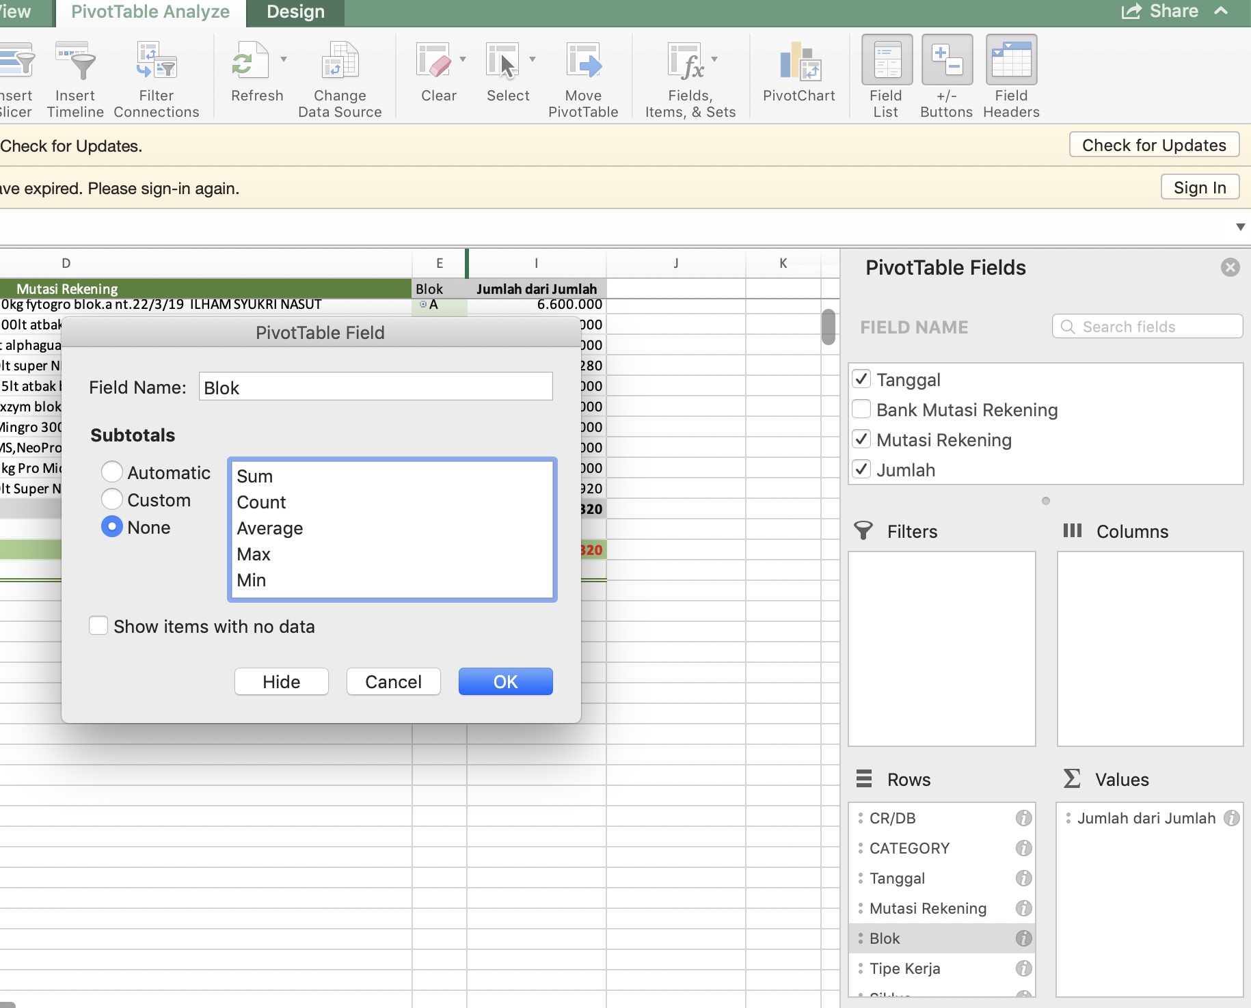Open Move PivotTable

pos(584,75)
